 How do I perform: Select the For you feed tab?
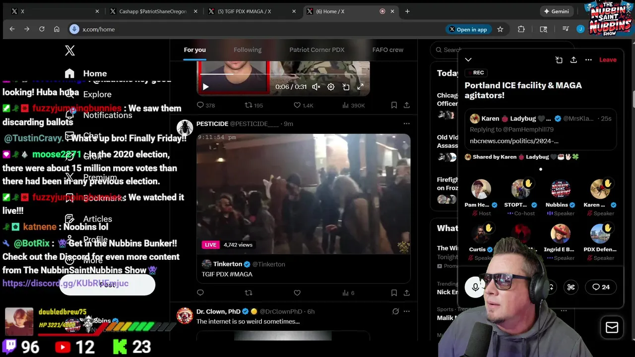click(x=194, y=50)
